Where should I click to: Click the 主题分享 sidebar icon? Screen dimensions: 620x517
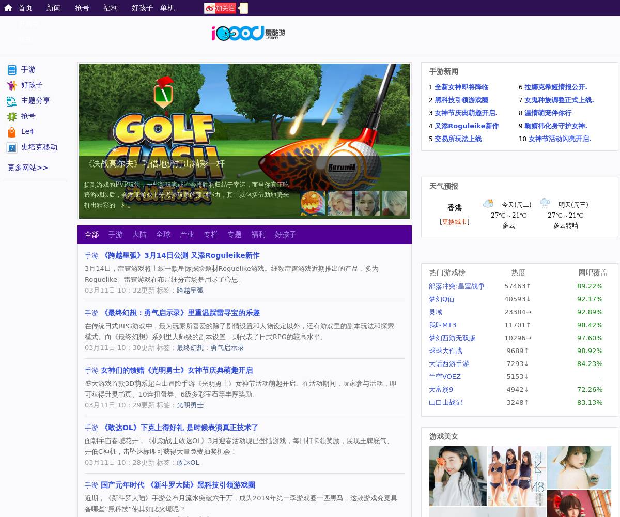12,101
